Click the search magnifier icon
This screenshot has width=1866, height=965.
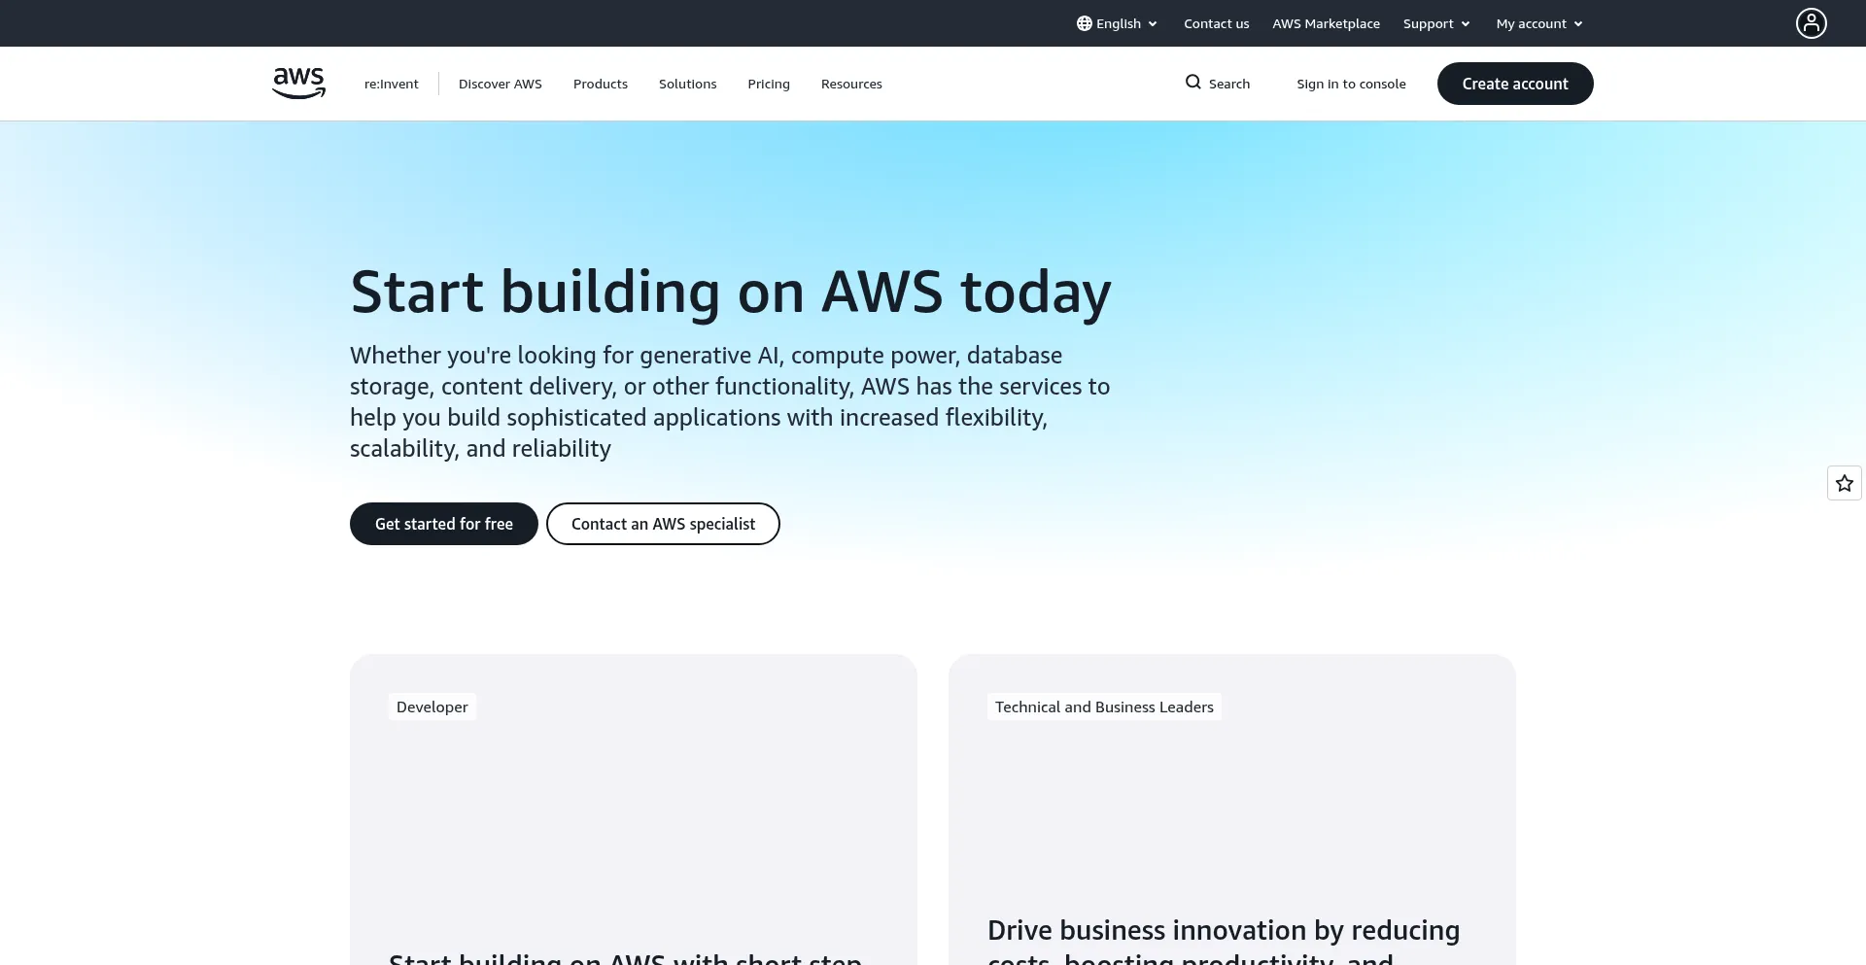[1193, 83]
